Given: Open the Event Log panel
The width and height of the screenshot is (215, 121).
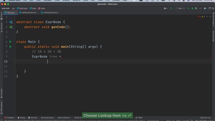Looking at the screenshot, I should pyautogui.click(x=205, y=118).
